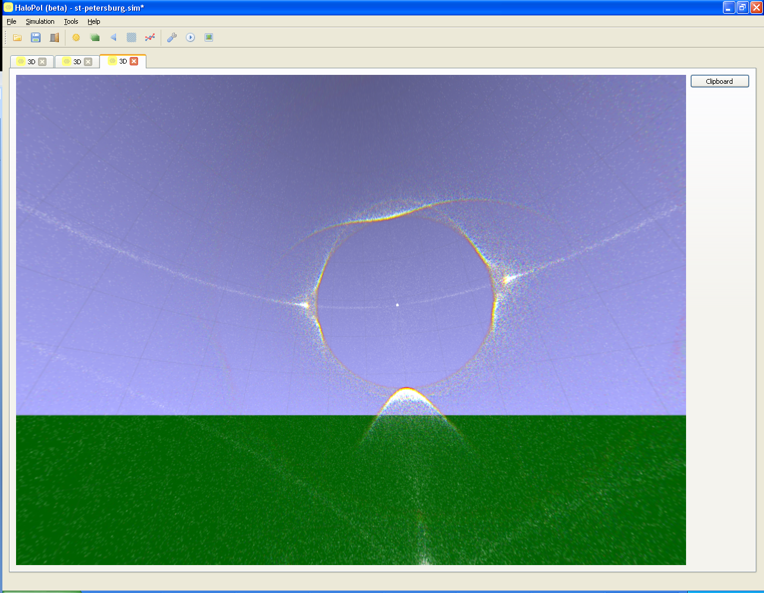Image resolution: width=764 pixels, height=593 pixels.
Task: Open the Simulation menu
Action: (40, 21)
